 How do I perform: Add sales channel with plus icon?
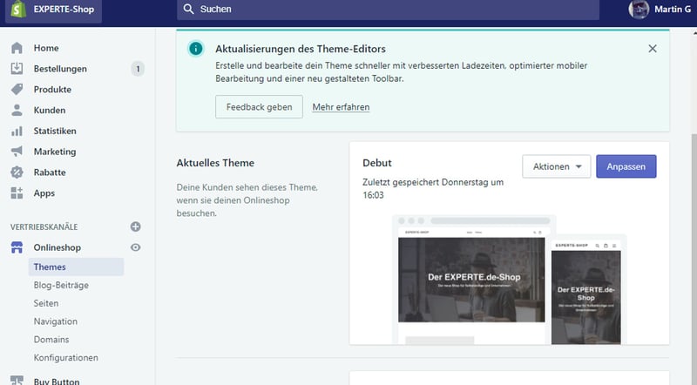click(135, 226)
